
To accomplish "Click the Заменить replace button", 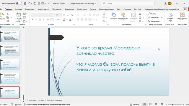I will [154, 18].
